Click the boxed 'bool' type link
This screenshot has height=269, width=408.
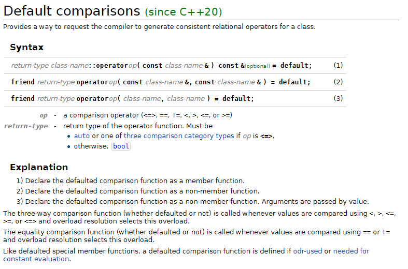click(x=121, y=146)
